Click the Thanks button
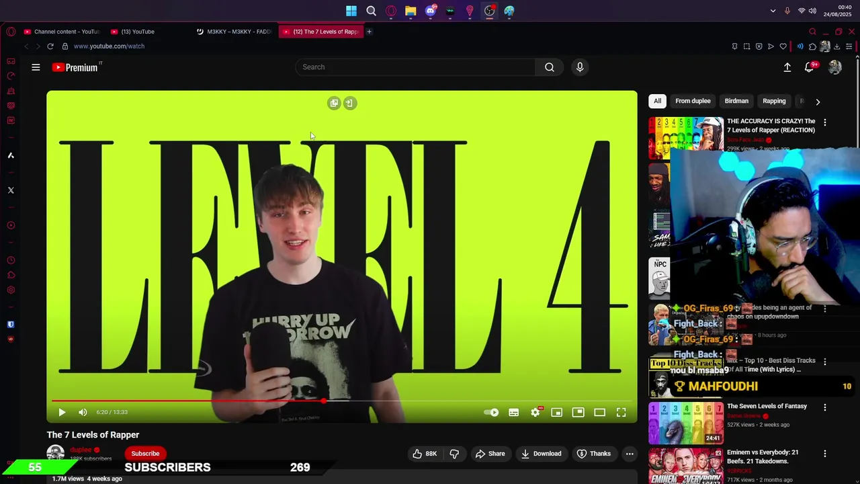This screenshot has width=860, height=484. coord(594,454)
